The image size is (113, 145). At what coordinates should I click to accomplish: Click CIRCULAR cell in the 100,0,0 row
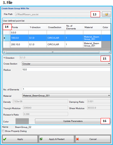[x=56, y=38]
